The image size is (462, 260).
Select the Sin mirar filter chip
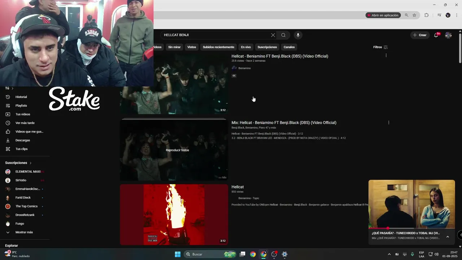[x=174, y=47]
